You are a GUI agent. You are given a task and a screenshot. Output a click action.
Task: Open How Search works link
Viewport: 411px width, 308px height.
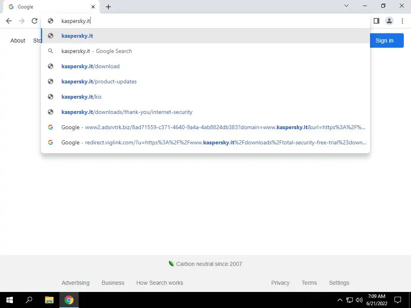click(160, 283)
